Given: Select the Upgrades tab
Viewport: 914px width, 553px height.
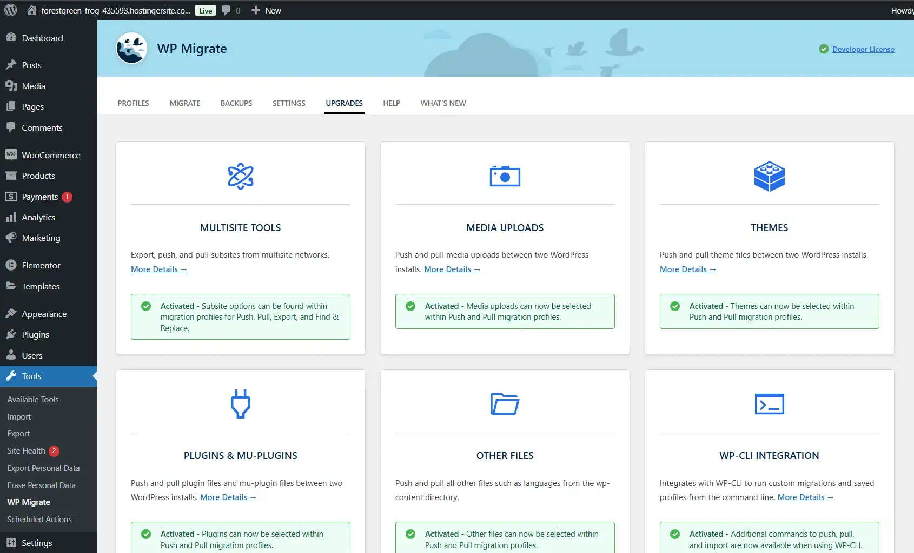Looking at the screenshot, I should pyautogui.click(x=345, y=103).
